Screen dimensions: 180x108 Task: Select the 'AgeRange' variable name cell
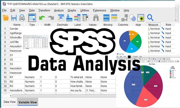15,33
